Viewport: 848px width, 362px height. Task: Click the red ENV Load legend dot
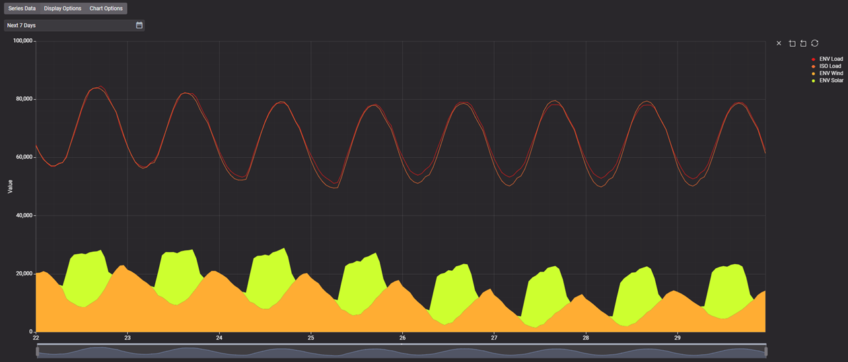(x=813, y=59)
